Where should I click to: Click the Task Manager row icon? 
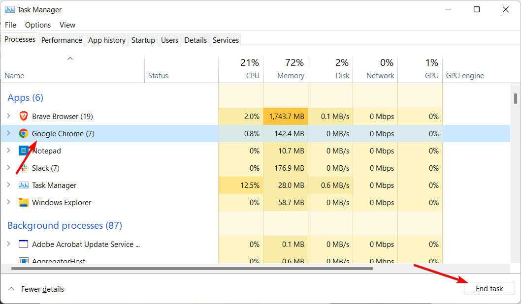tap(23, 185)
